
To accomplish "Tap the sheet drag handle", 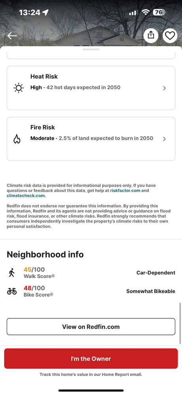I will coord(91,49).
